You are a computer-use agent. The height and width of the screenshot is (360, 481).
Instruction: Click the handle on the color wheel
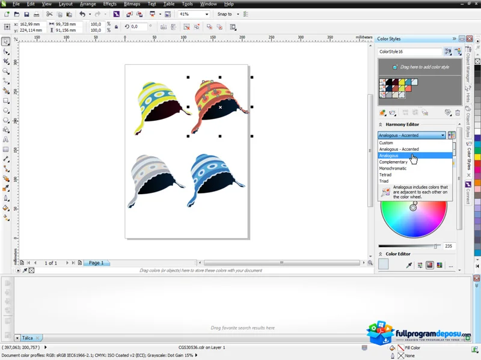click(x=414, y=207)
